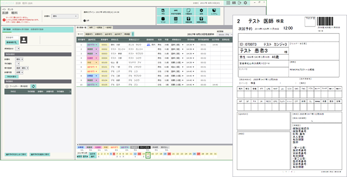This screenshot has width=347, height=177.
Task: Select red day 20 in the calendar strip
Action: tap(169, 154)
